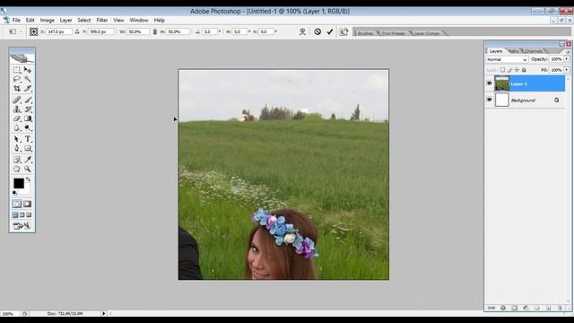
Task: Open the Image menu
Action: pos(48,20)
